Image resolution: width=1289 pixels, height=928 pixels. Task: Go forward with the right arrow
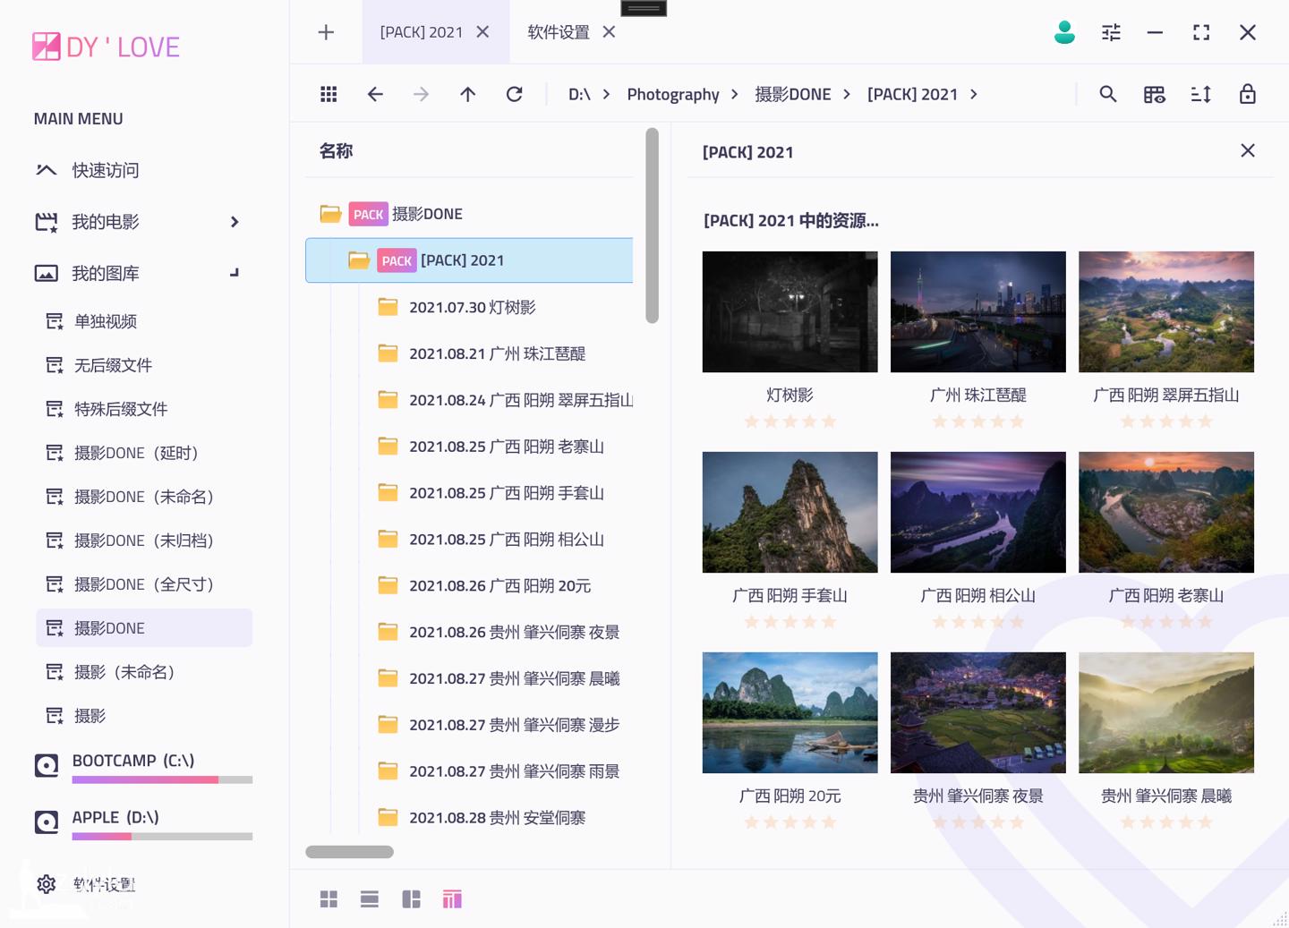421,94
